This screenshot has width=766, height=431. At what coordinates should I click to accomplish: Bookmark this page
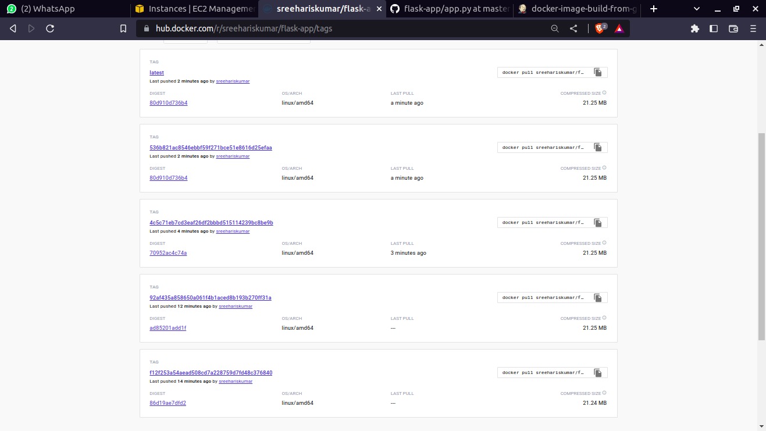tap(123, 28)
